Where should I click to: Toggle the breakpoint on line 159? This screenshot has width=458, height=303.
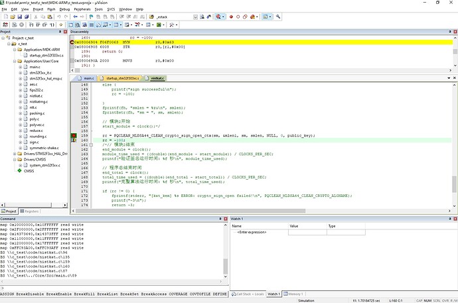pyautogui.click(x=74, y=136)
